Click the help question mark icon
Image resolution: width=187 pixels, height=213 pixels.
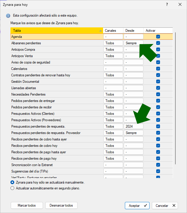coord(167,5)
